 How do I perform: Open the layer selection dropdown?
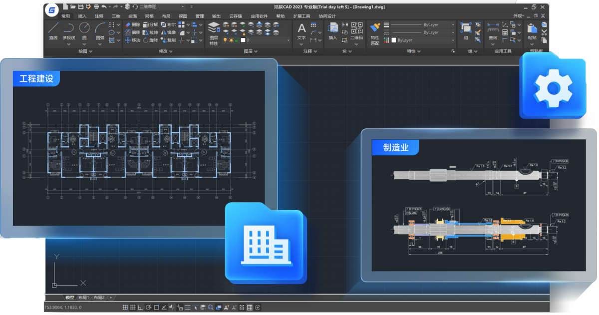288,39
